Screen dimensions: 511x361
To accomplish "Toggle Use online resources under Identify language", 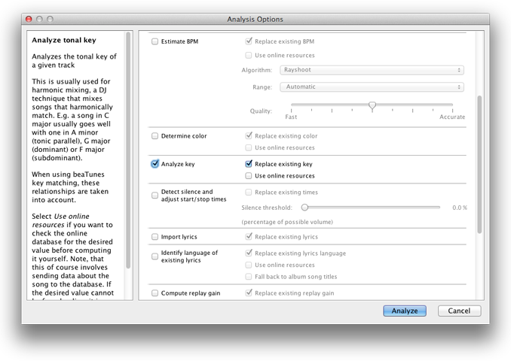I will [x=249, y=265].
